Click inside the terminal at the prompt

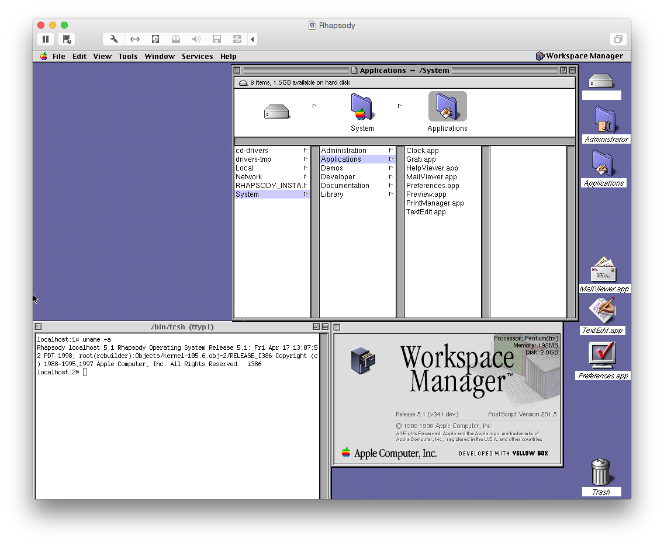[x=85, y=372]
